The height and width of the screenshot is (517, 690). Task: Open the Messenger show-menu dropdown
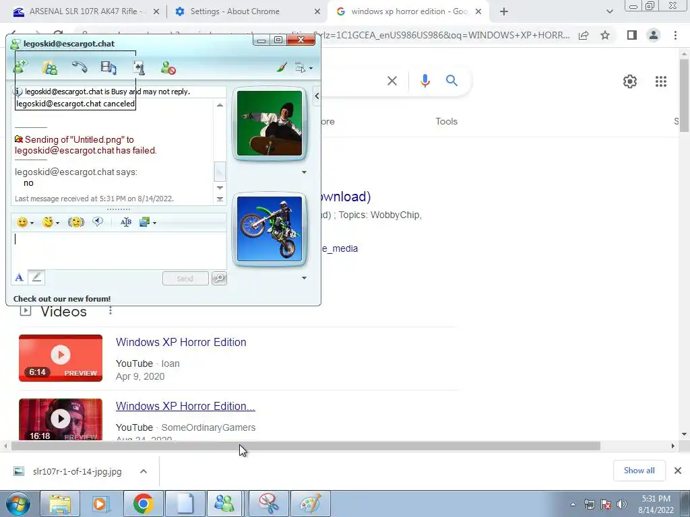(x=304, y=68)
